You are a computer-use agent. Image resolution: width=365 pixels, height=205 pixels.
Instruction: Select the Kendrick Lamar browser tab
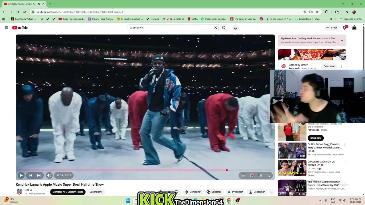tap(24, 4)
